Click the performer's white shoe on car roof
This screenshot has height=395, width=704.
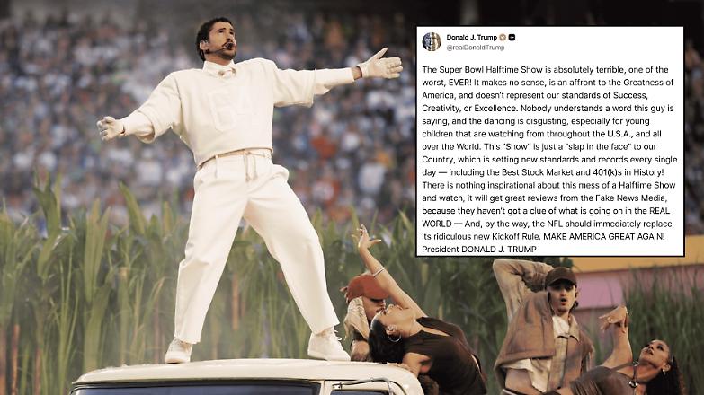click(328, 346)
